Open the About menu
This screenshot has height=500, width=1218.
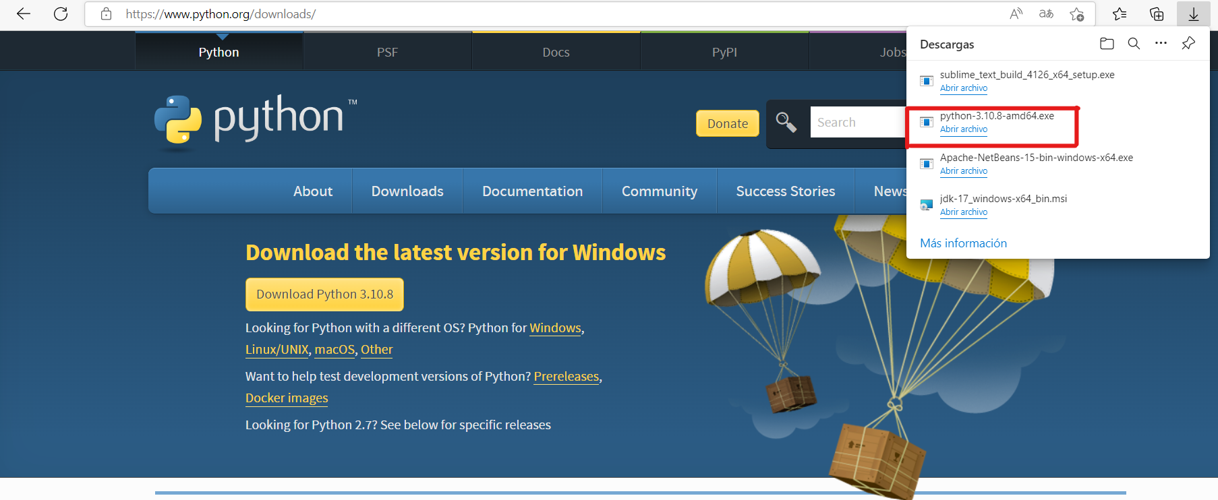pos(313,191)
